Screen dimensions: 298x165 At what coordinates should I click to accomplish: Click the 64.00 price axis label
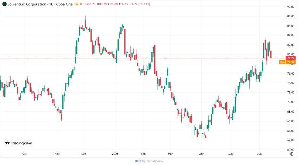[x=291, y=131]
